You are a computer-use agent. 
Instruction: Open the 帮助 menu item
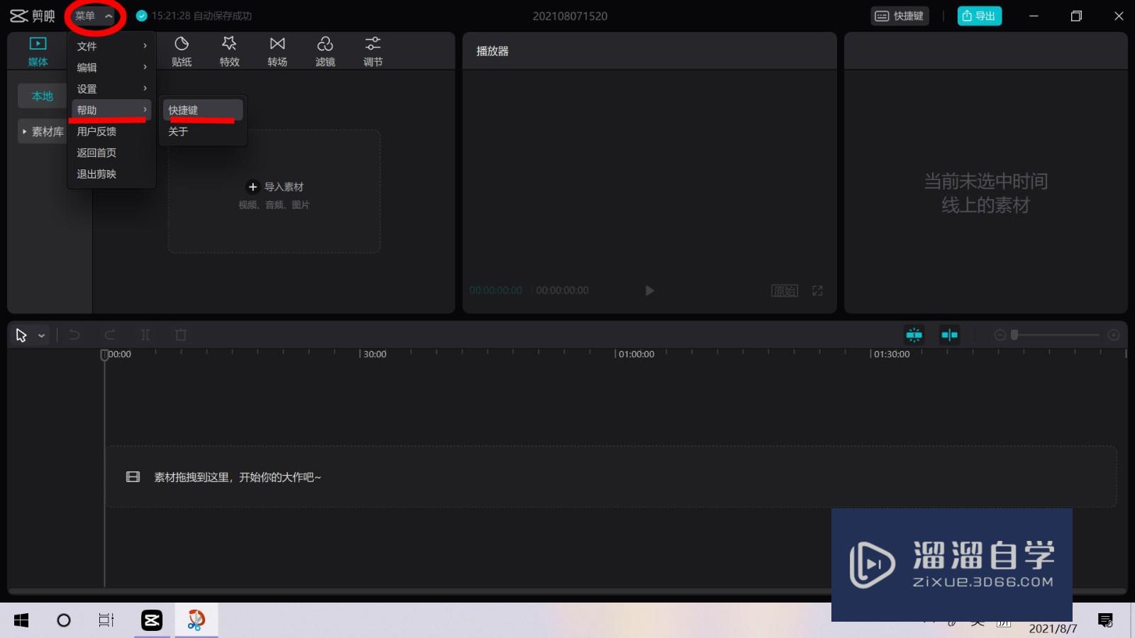point(111,110)
